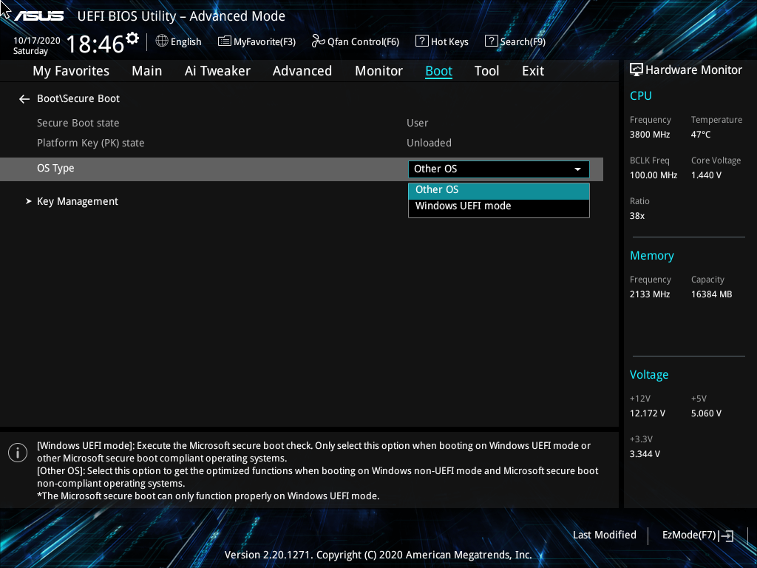Screen dimensions: 757x568
Task: Click the +3.3V reading 3.344 V
Action: pyautogui.click(x=645, y=454)
